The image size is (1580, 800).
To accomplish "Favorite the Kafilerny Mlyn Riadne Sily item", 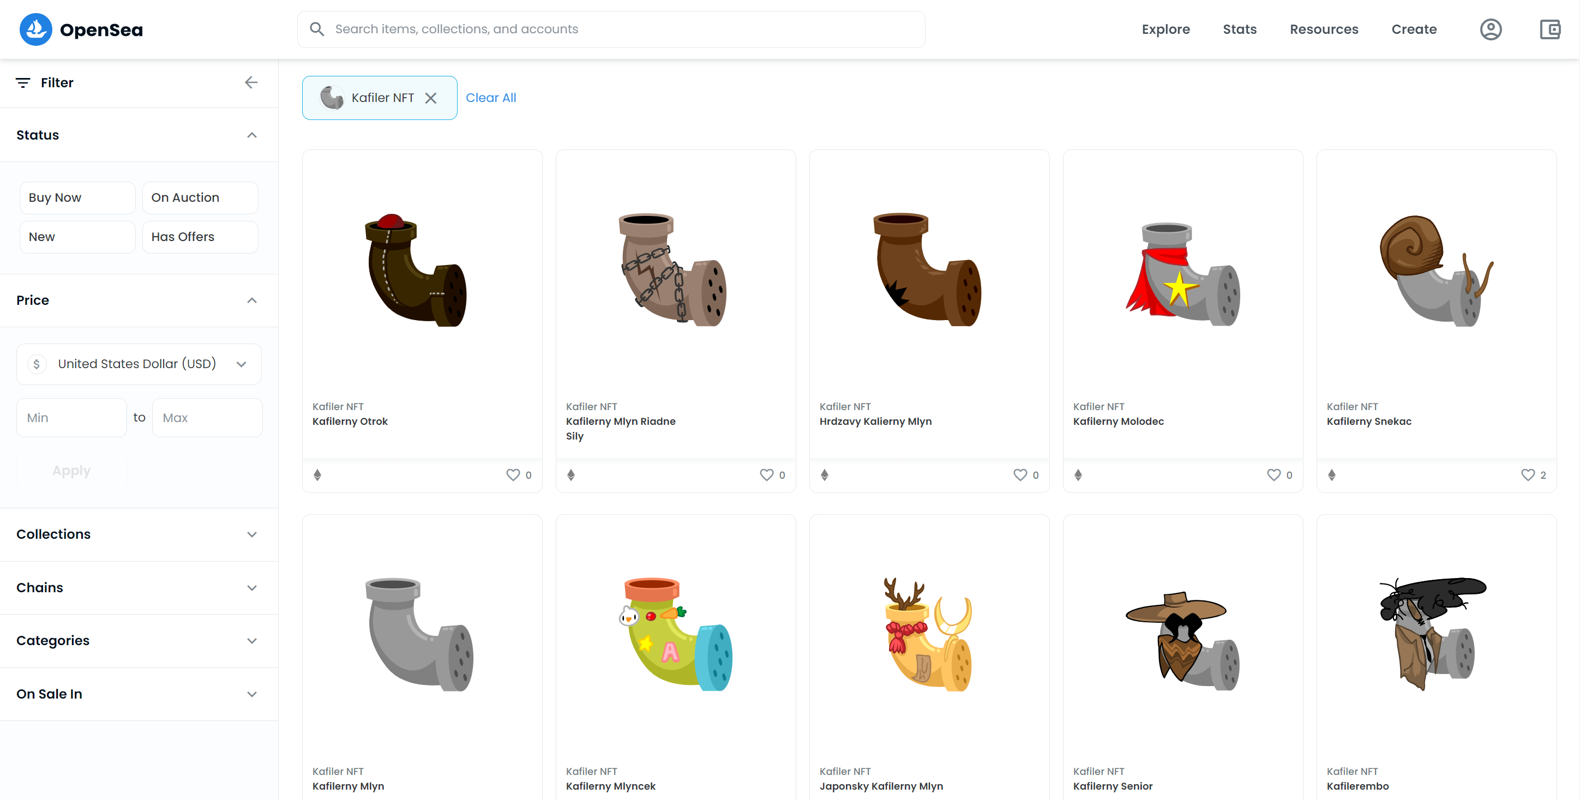I will [x=767, y=475].
